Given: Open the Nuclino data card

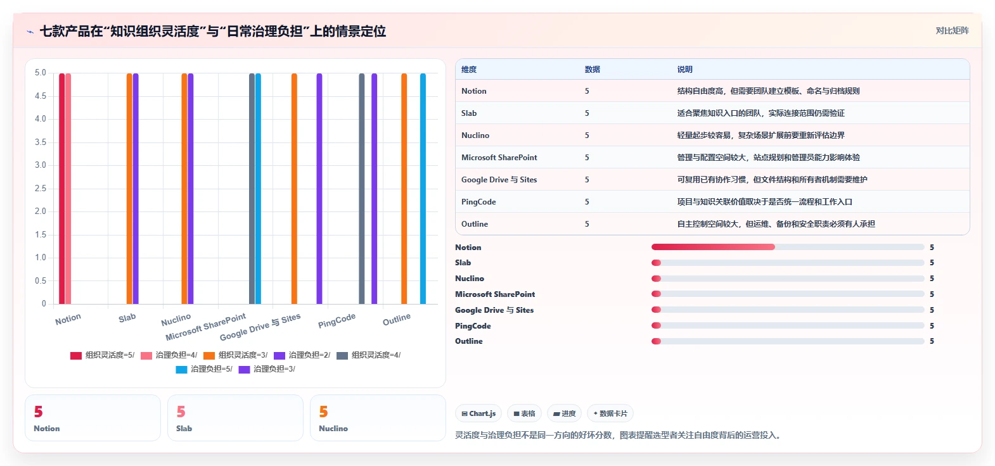Looking at the screenshot, I should [378, 418].
